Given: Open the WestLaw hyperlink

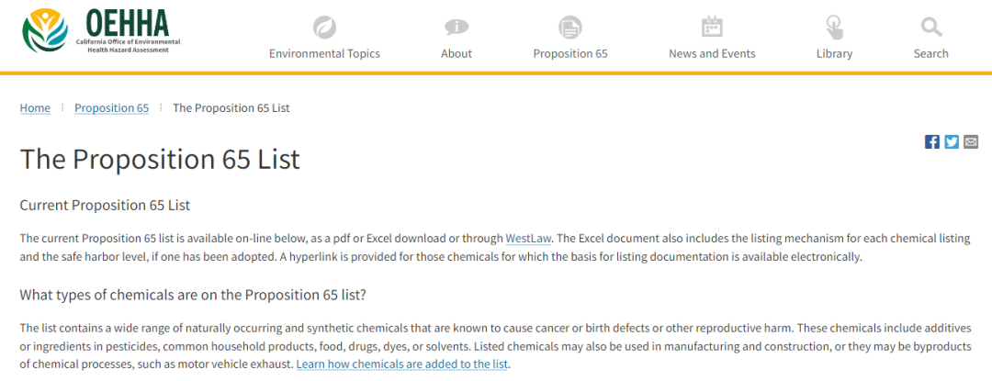Looking at the screenshot, I should (x=528, y=239).
